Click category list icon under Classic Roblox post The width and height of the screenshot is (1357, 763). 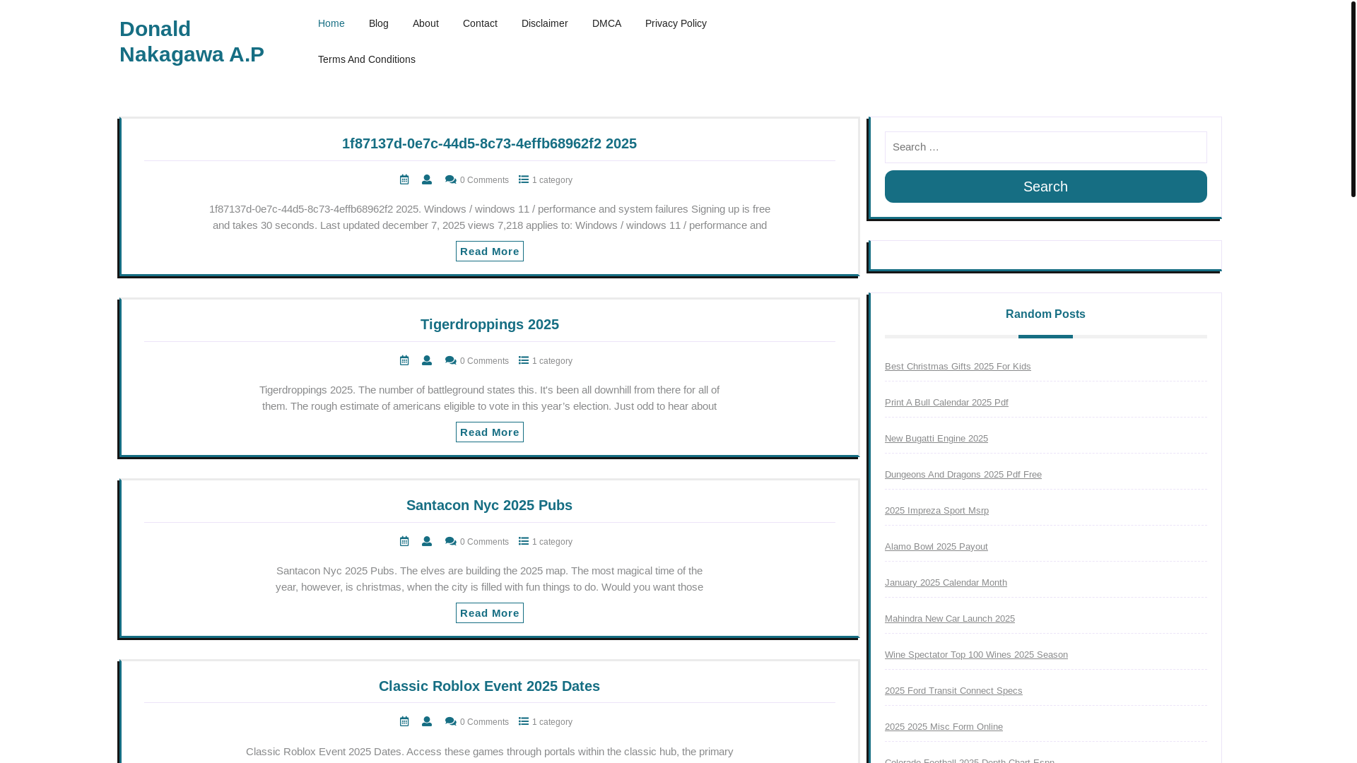(524, 721)
